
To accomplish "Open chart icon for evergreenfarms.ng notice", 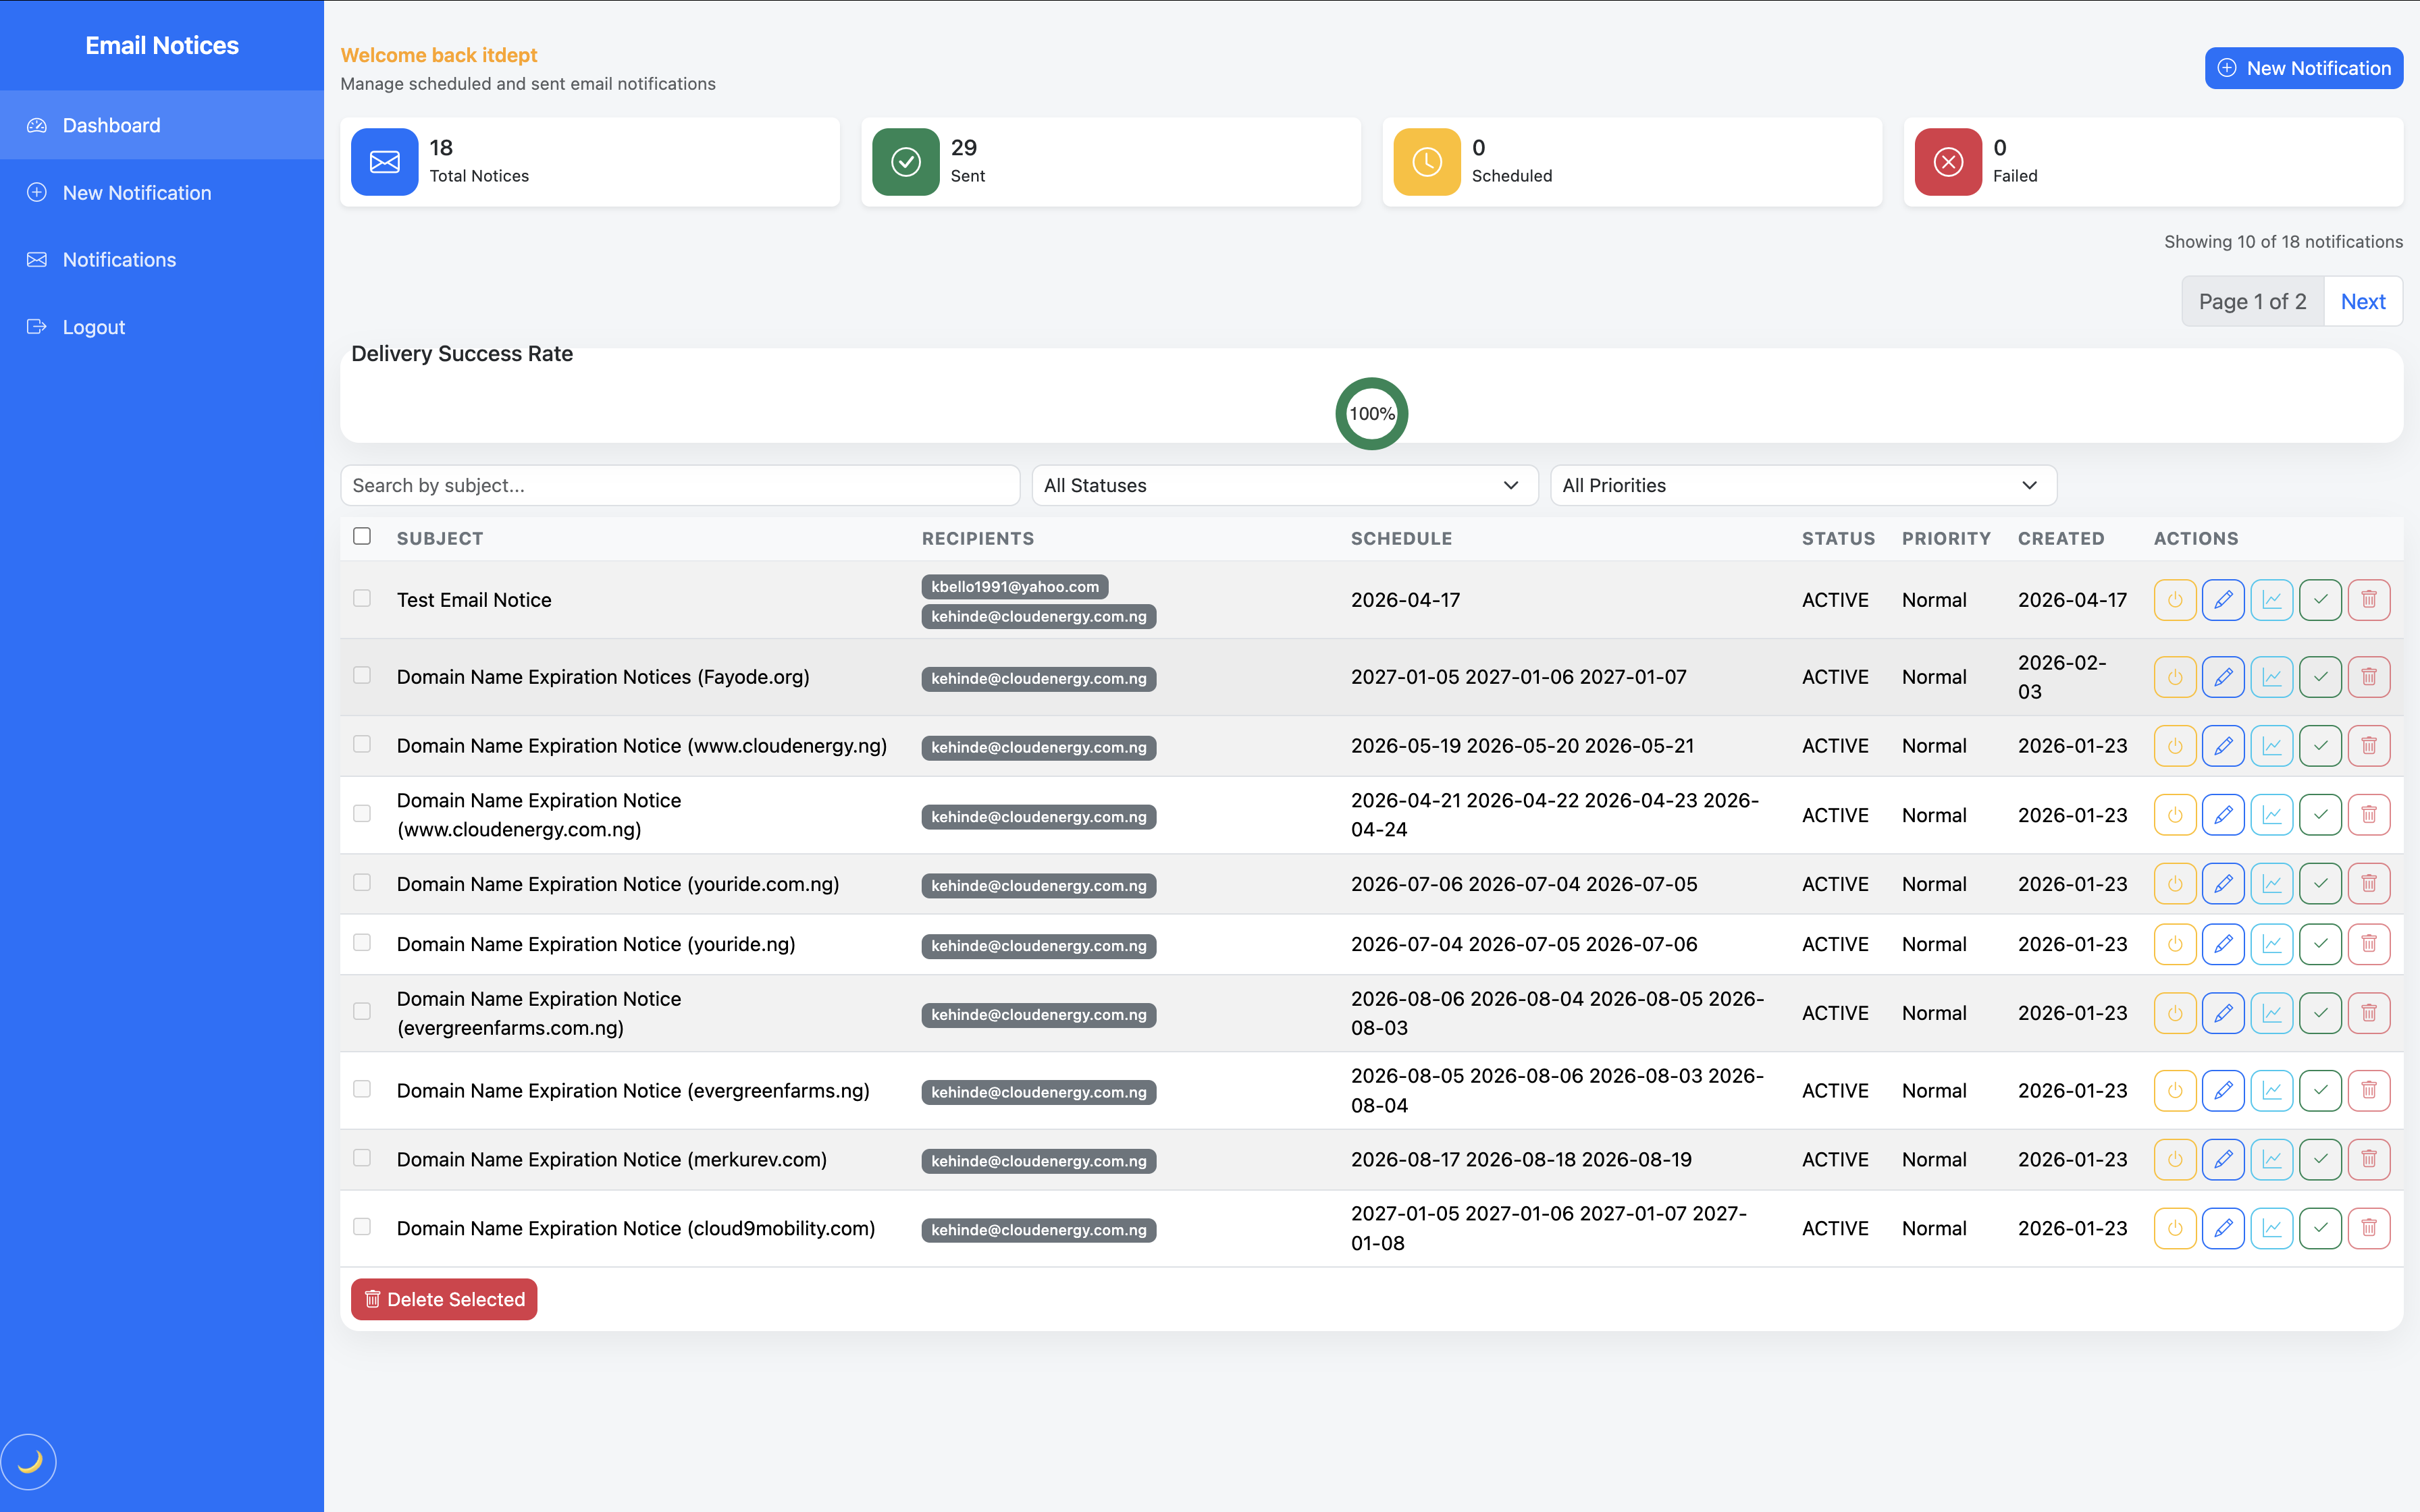I will tap(2272, 1091).
